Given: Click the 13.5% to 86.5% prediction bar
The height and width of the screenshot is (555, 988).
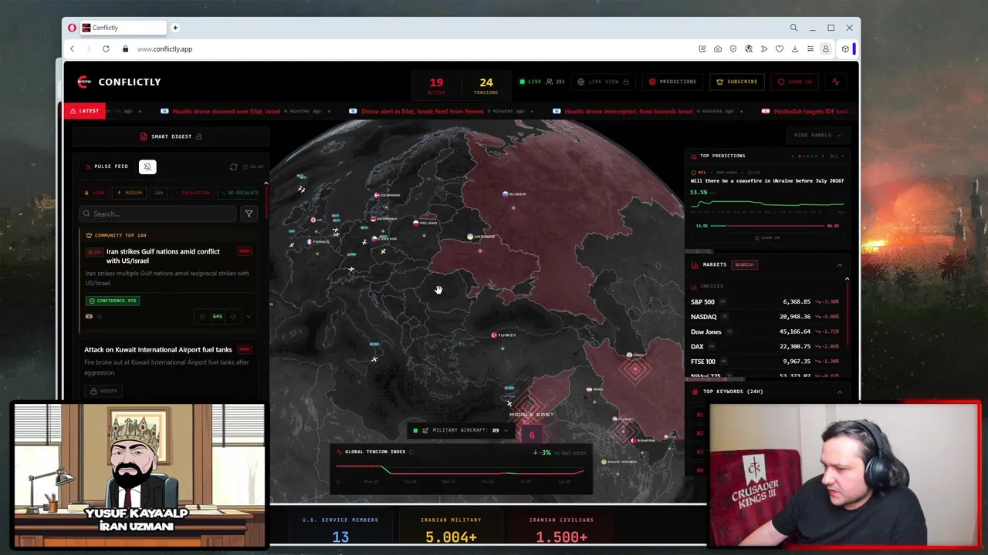Looking at the screenshot, I should 767,226.
